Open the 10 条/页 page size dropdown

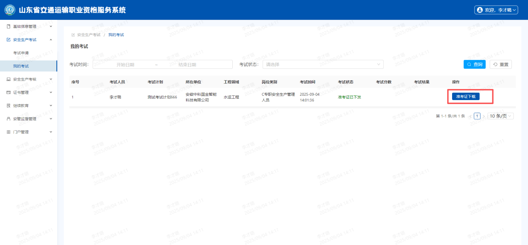[501, 116]
